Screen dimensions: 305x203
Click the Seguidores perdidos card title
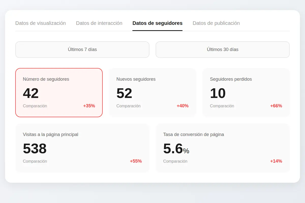tap(231, 79)
